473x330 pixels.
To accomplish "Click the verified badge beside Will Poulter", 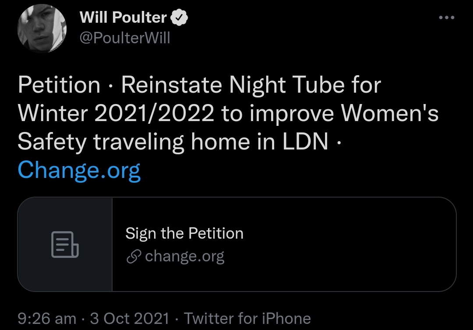I will [x=179, y=18].
